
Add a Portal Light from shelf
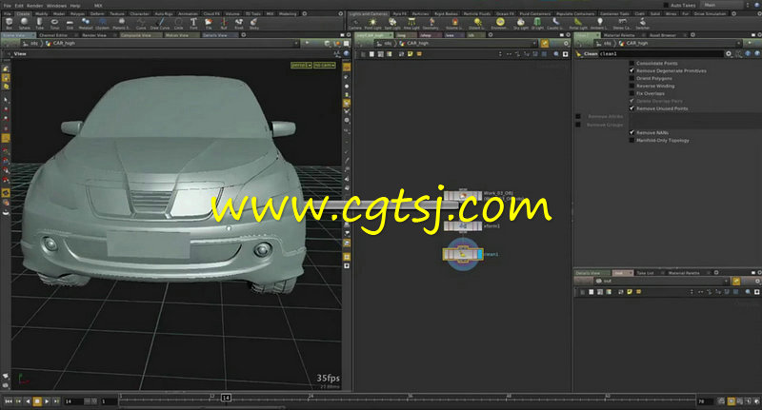click(x=578, y=23)
